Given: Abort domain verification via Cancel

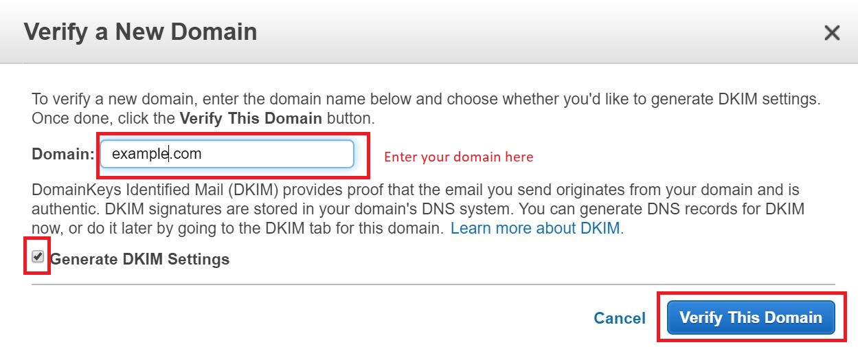Looking at the screenshot, I should [620, 318].
